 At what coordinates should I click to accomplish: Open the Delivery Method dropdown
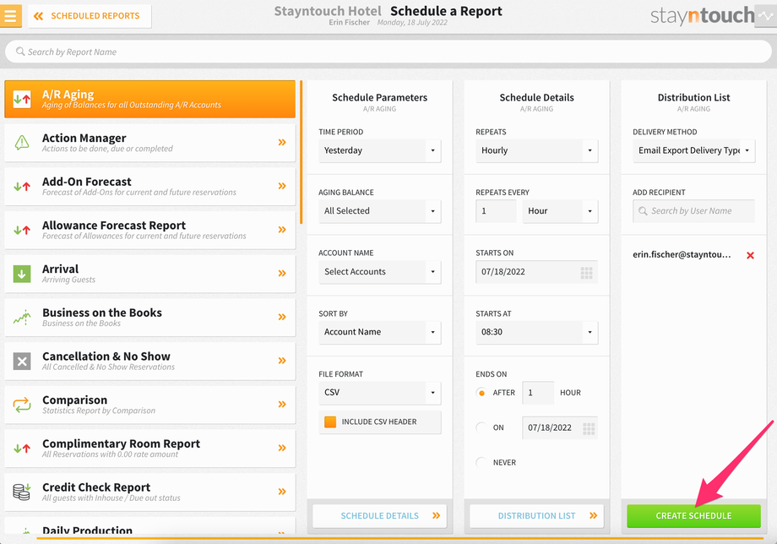click(693, 150)
